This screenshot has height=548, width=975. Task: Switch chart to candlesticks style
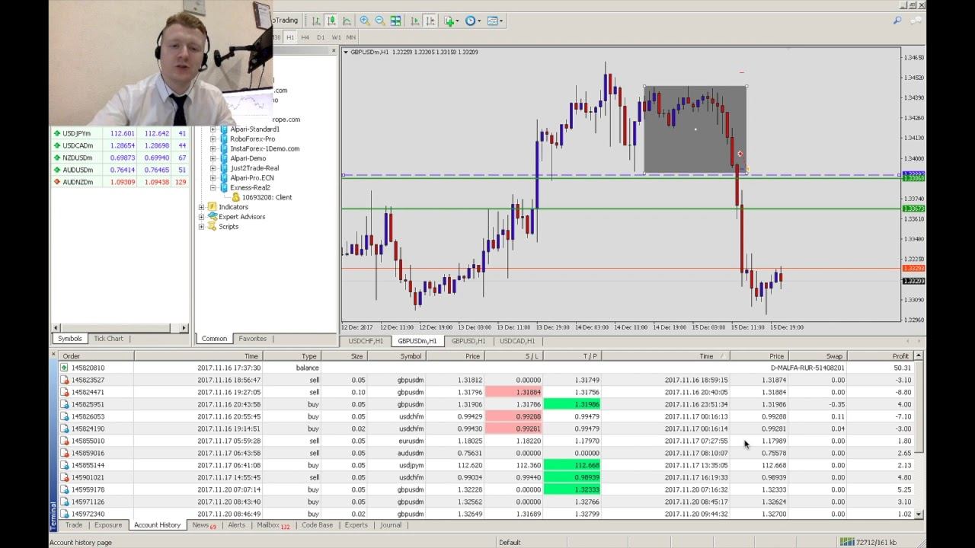click(331, 21)
